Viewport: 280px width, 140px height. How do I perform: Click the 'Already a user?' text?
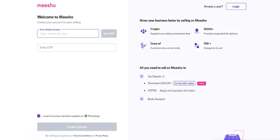[213, 6]
